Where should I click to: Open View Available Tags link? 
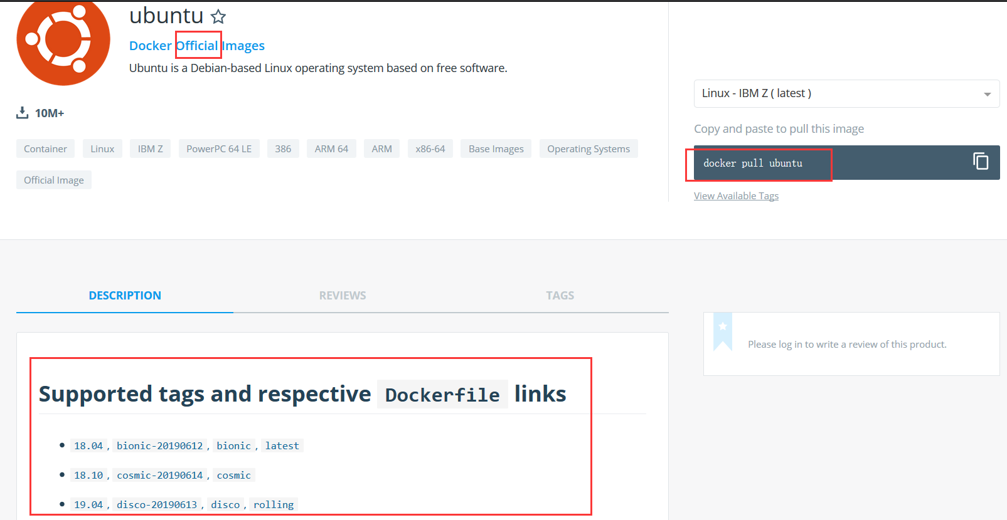pyautogui.click(x=736, y=196)
